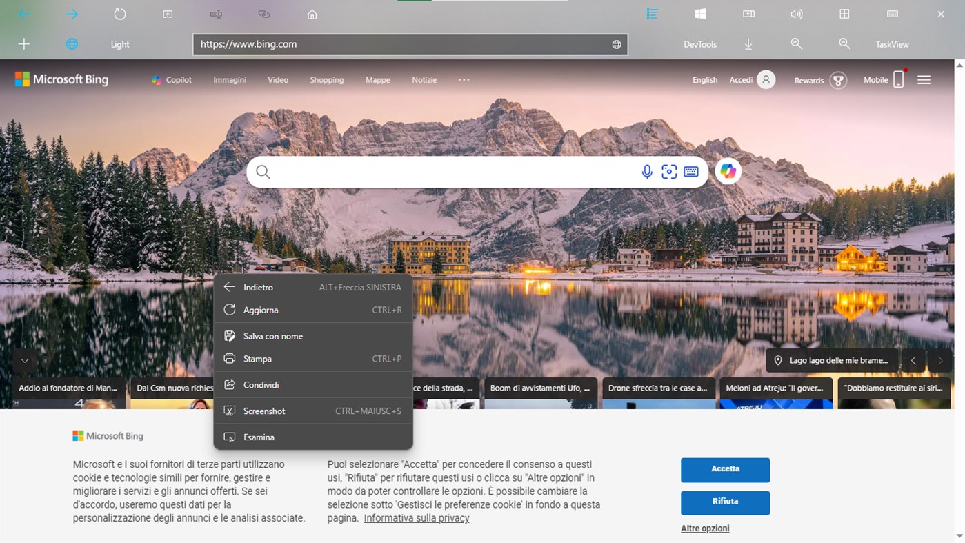
Task: Reload the page with the circular refresh icon
Action: click(120, 14)
